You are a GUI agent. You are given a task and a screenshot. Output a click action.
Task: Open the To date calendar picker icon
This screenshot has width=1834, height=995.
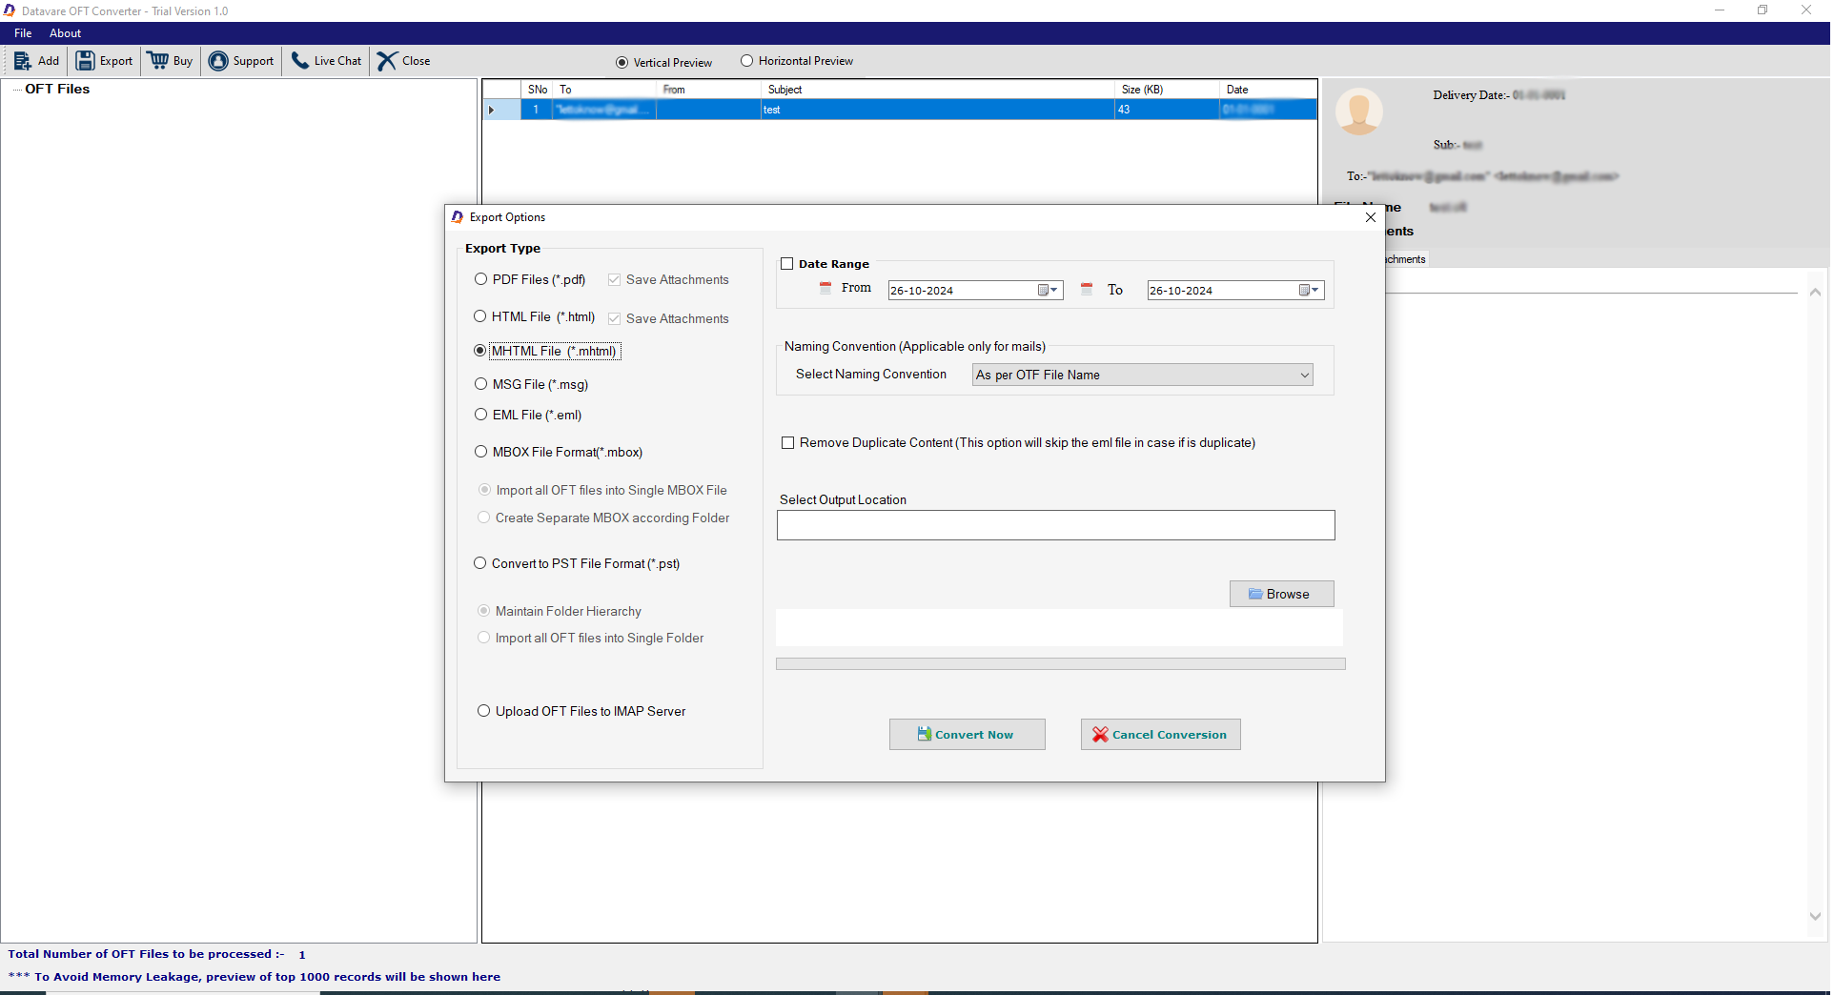[x=1304, y=290]
